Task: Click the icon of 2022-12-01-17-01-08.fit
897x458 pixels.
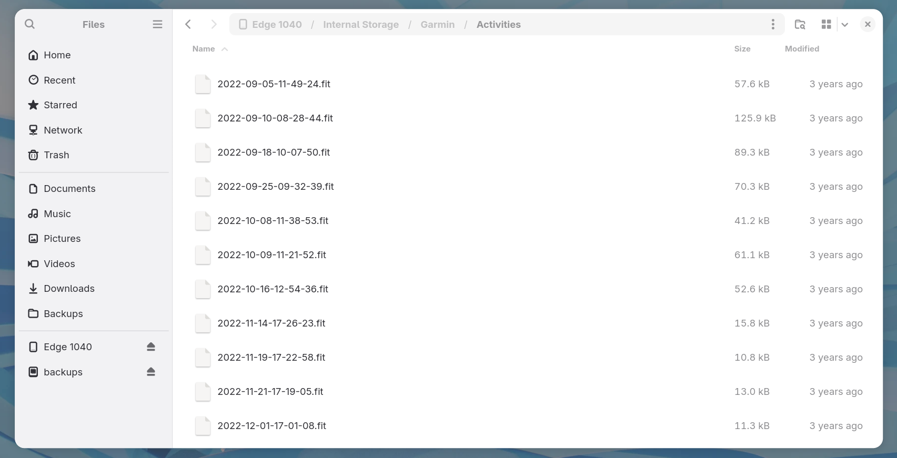Action: tap(203, 426)
